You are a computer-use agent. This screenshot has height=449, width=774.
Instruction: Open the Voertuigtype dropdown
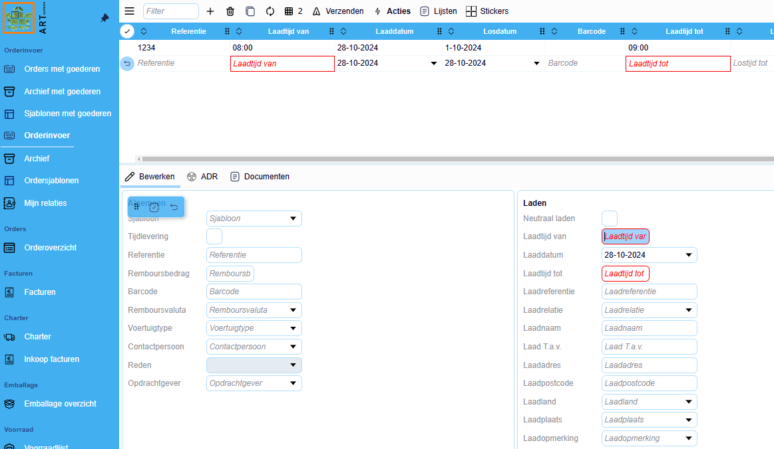coord(293,328)
